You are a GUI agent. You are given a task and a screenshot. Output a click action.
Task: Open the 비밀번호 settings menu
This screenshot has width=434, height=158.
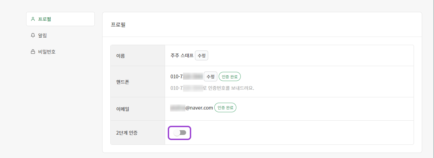pyautogui.click(x=47, y=52)
